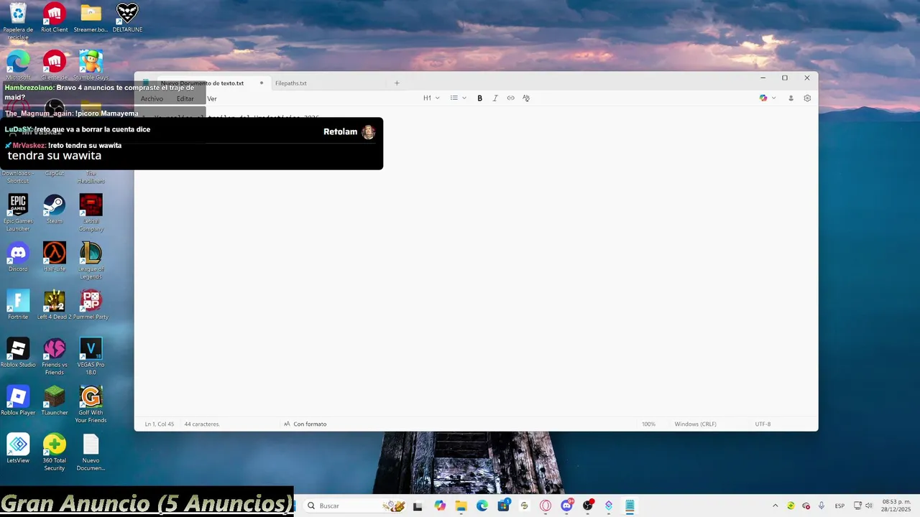Click the Retolam avatar in chat overlay
This screenshot has height=517, width=920.
[368, 132]
